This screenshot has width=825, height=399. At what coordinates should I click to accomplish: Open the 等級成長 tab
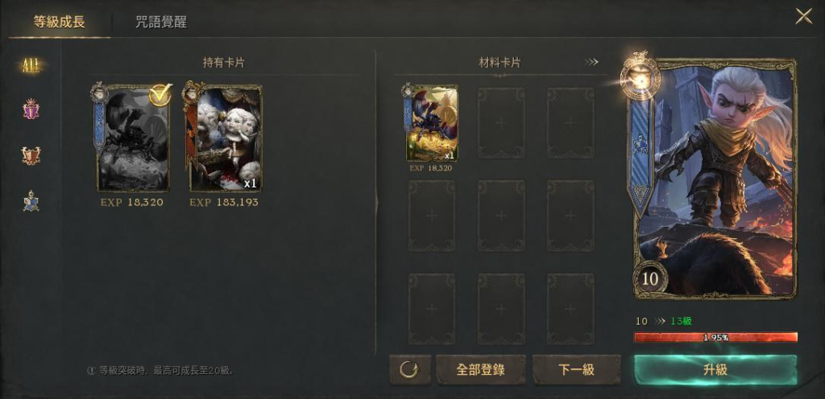tap(59, 22)
